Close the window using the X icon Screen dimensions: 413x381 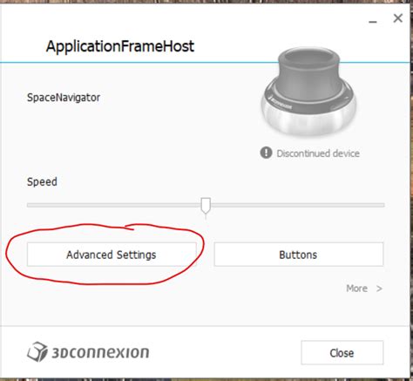coord(398,18)
